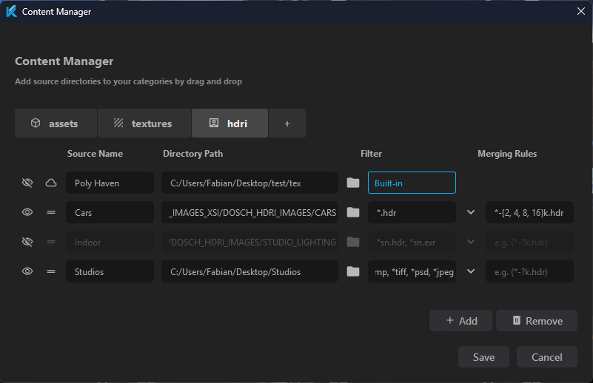Hide the Cars source with eye icon

(27, 212)
